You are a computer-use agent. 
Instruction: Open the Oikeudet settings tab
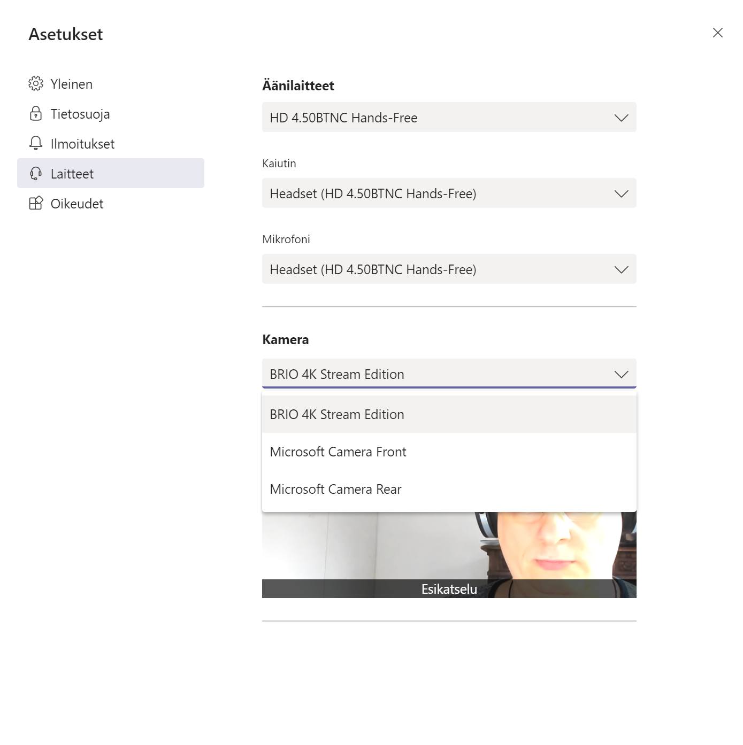pyautogui.click(x=77, y=204)
